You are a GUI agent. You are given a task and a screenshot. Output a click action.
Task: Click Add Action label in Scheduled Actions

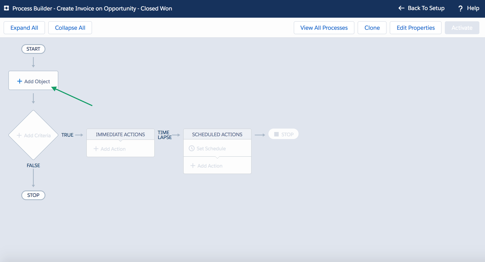210,166
